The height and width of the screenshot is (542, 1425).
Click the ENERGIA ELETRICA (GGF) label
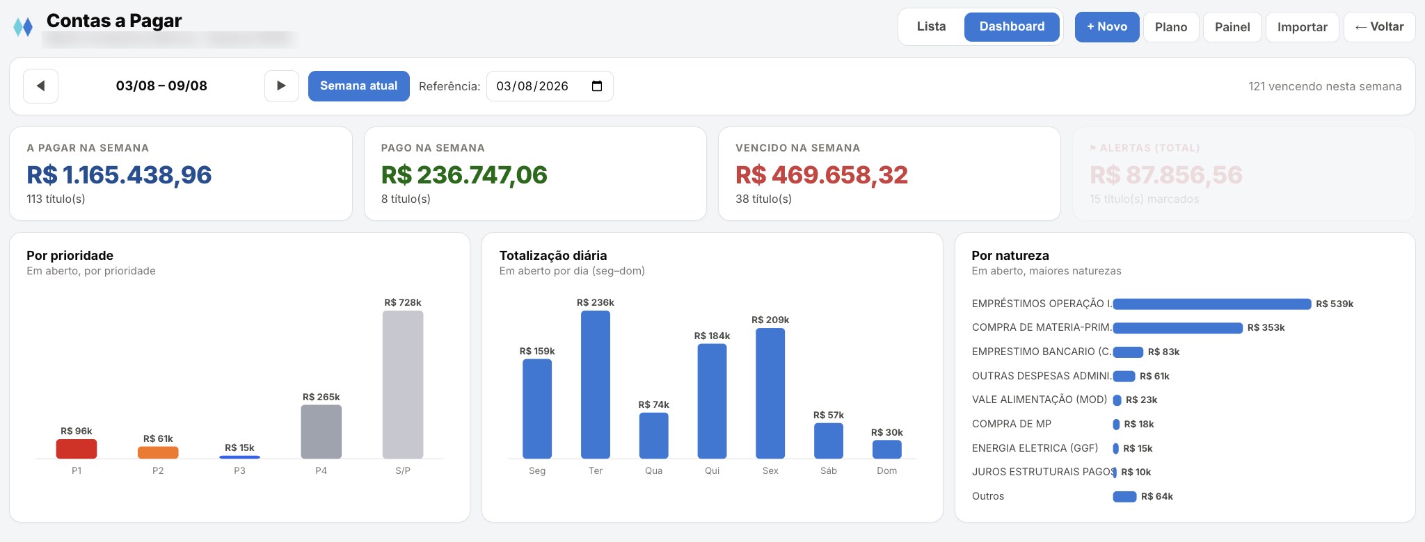coord(1035,448)
